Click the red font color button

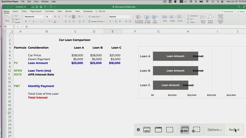coord(55,21)
